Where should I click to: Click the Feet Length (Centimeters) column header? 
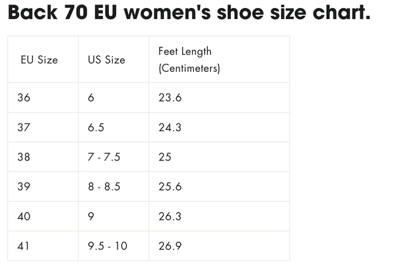[189, 59]
